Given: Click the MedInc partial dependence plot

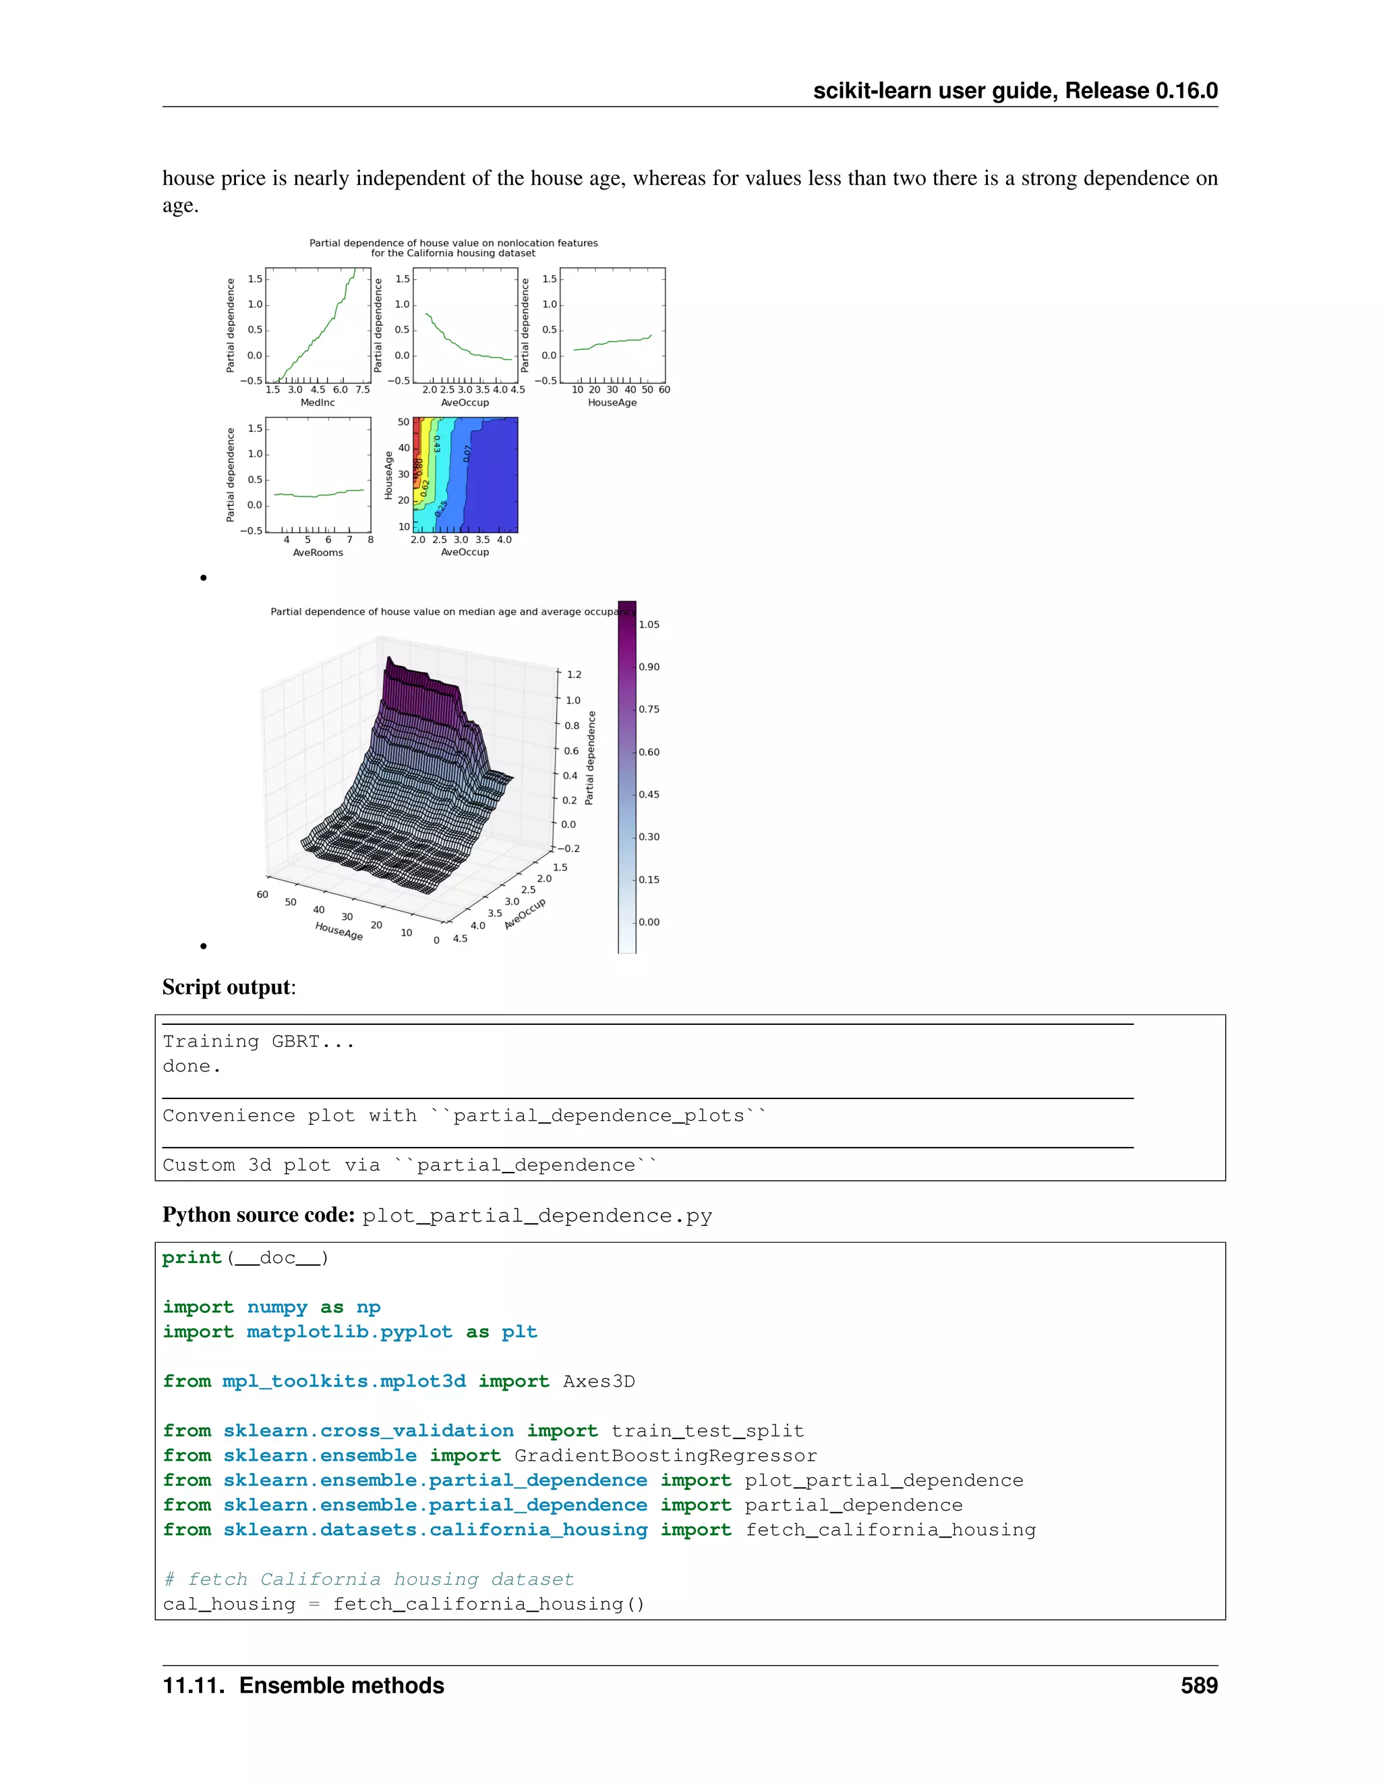Looking at the screenshot, I should 318,325.
